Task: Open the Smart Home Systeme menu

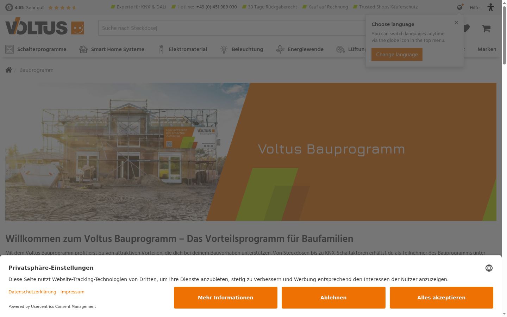Action: tap(112, 49)
